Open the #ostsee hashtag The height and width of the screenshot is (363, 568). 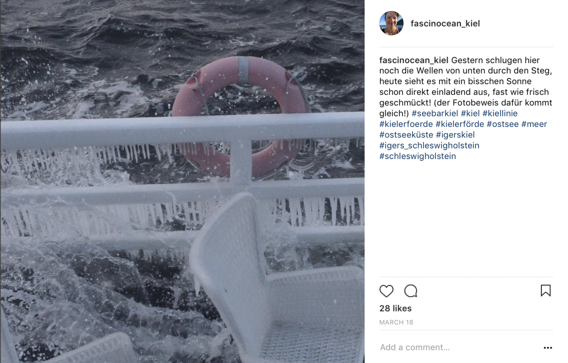[x=503, y=124]
